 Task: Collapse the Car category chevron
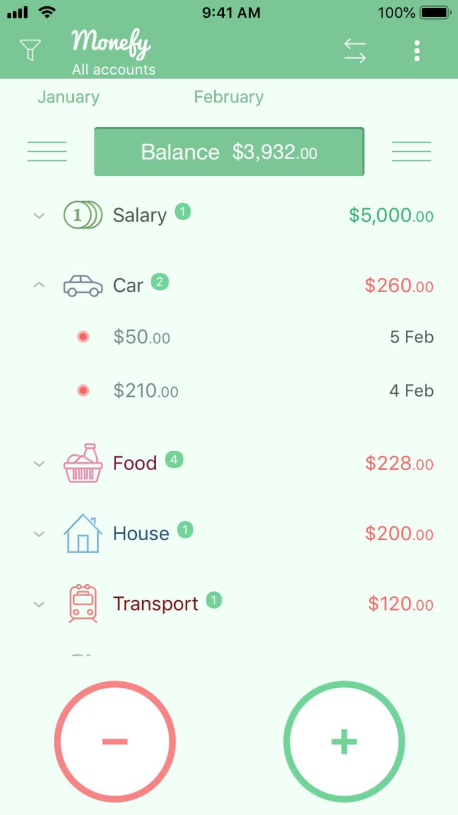pos(39,285)
